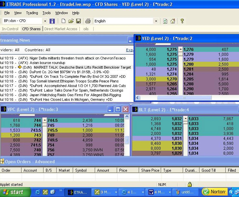The height and width of the screenshot is (197, 239).
Task: Open Asian bourse roundup headline
Action: 47,63
